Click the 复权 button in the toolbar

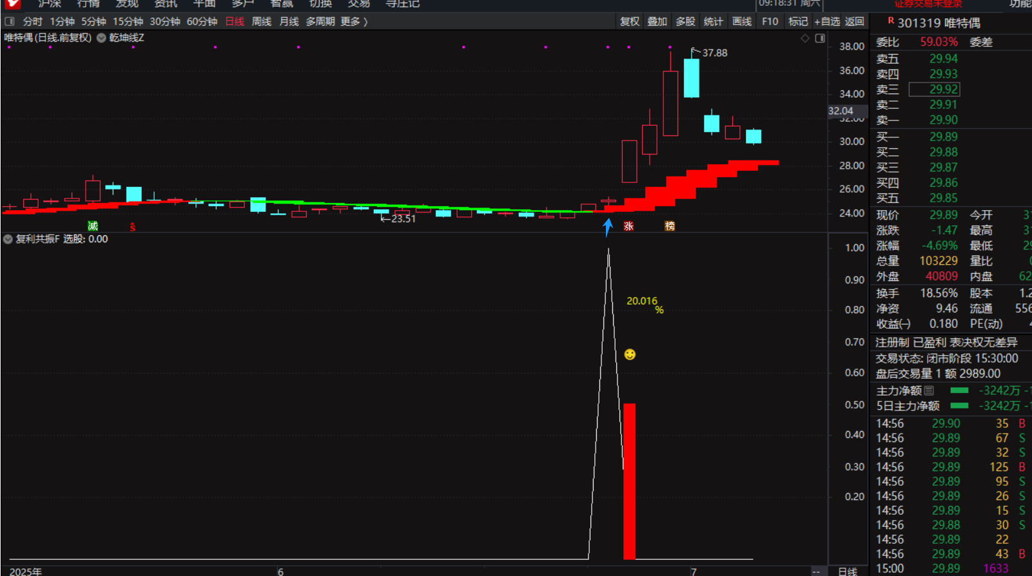(x=630, y=21)
